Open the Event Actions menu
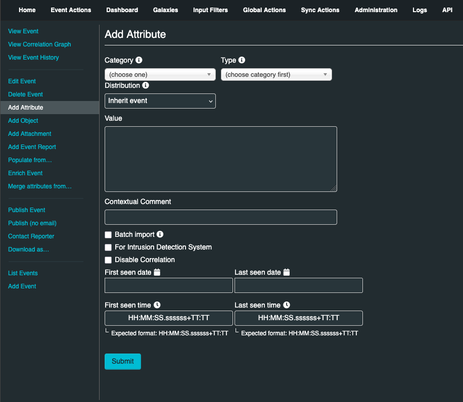The width and height of the screenshot is (463, 402). [71, 10]
